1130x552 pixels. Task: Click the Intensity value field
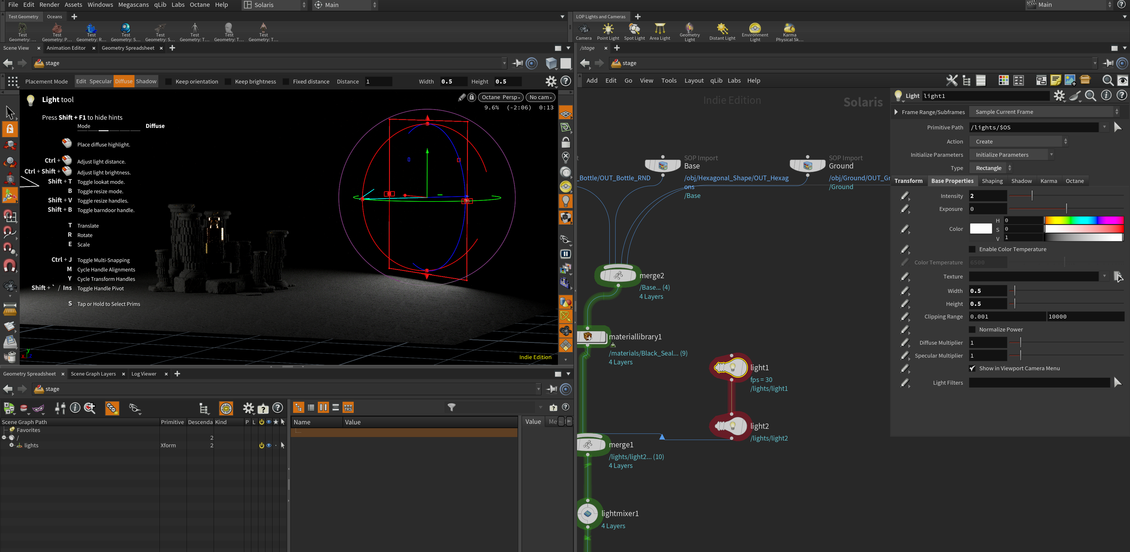988,196
